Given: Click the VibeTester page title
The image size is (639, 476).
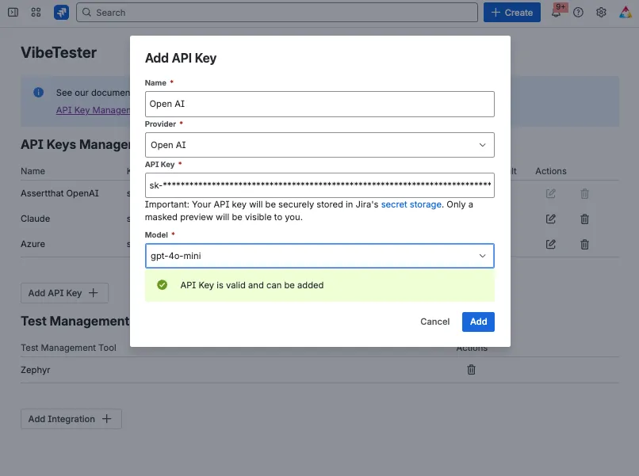Looking at the screenshot, I should (x=59, y=52).
